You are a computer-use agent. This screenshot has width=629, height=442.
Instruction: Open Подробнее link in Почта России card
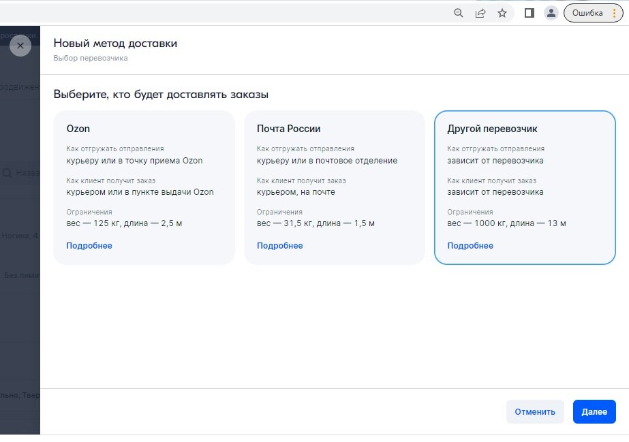tap(279, 246)
